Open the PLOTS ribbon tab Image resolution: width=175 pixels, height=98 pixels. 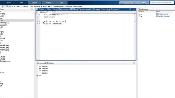(9, 3)
